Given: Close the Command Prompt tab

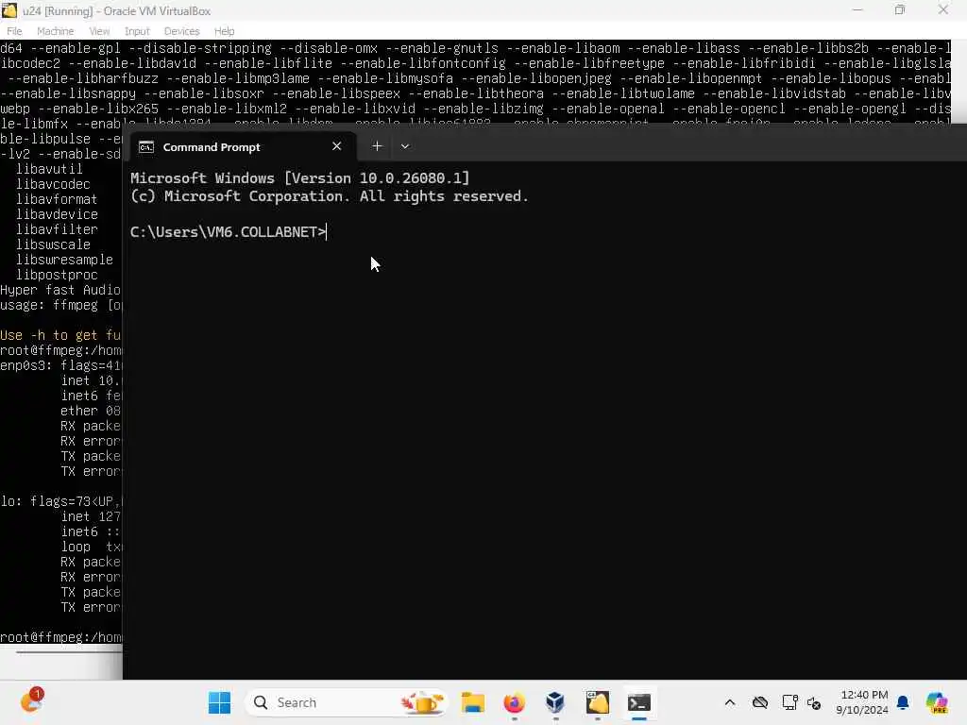Looking at the screenshot, I should coord(337,146).
